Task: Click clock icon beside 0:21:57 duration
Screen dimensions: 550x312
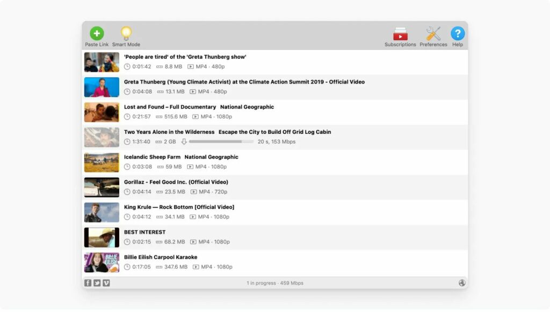Action: point(127,117)
